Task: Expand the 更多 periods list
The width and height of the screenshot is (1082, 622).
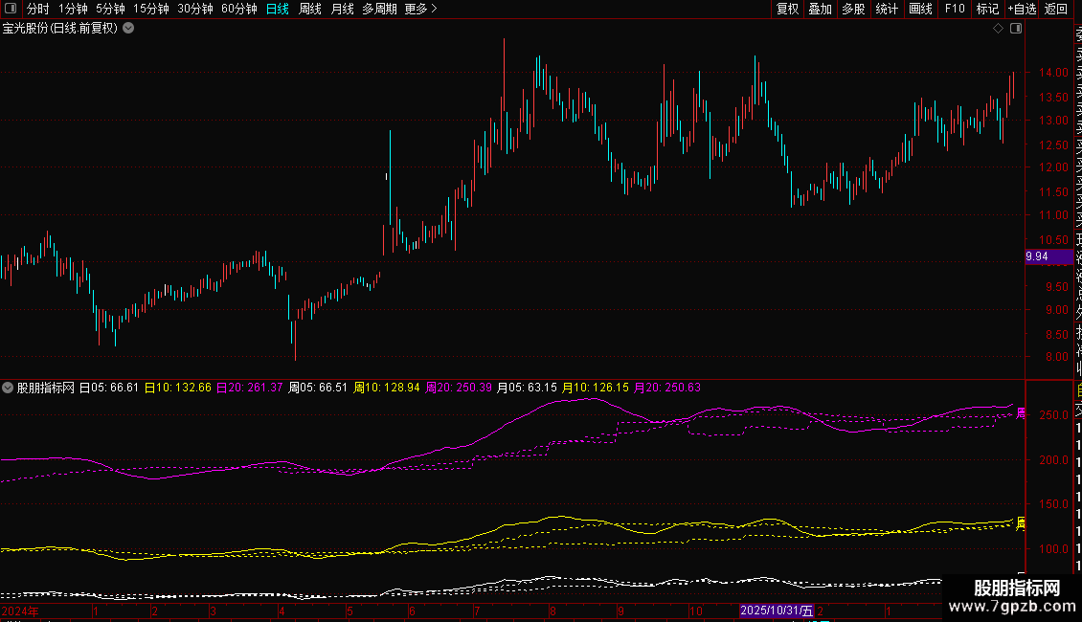Action: click(x=419, y=9)
